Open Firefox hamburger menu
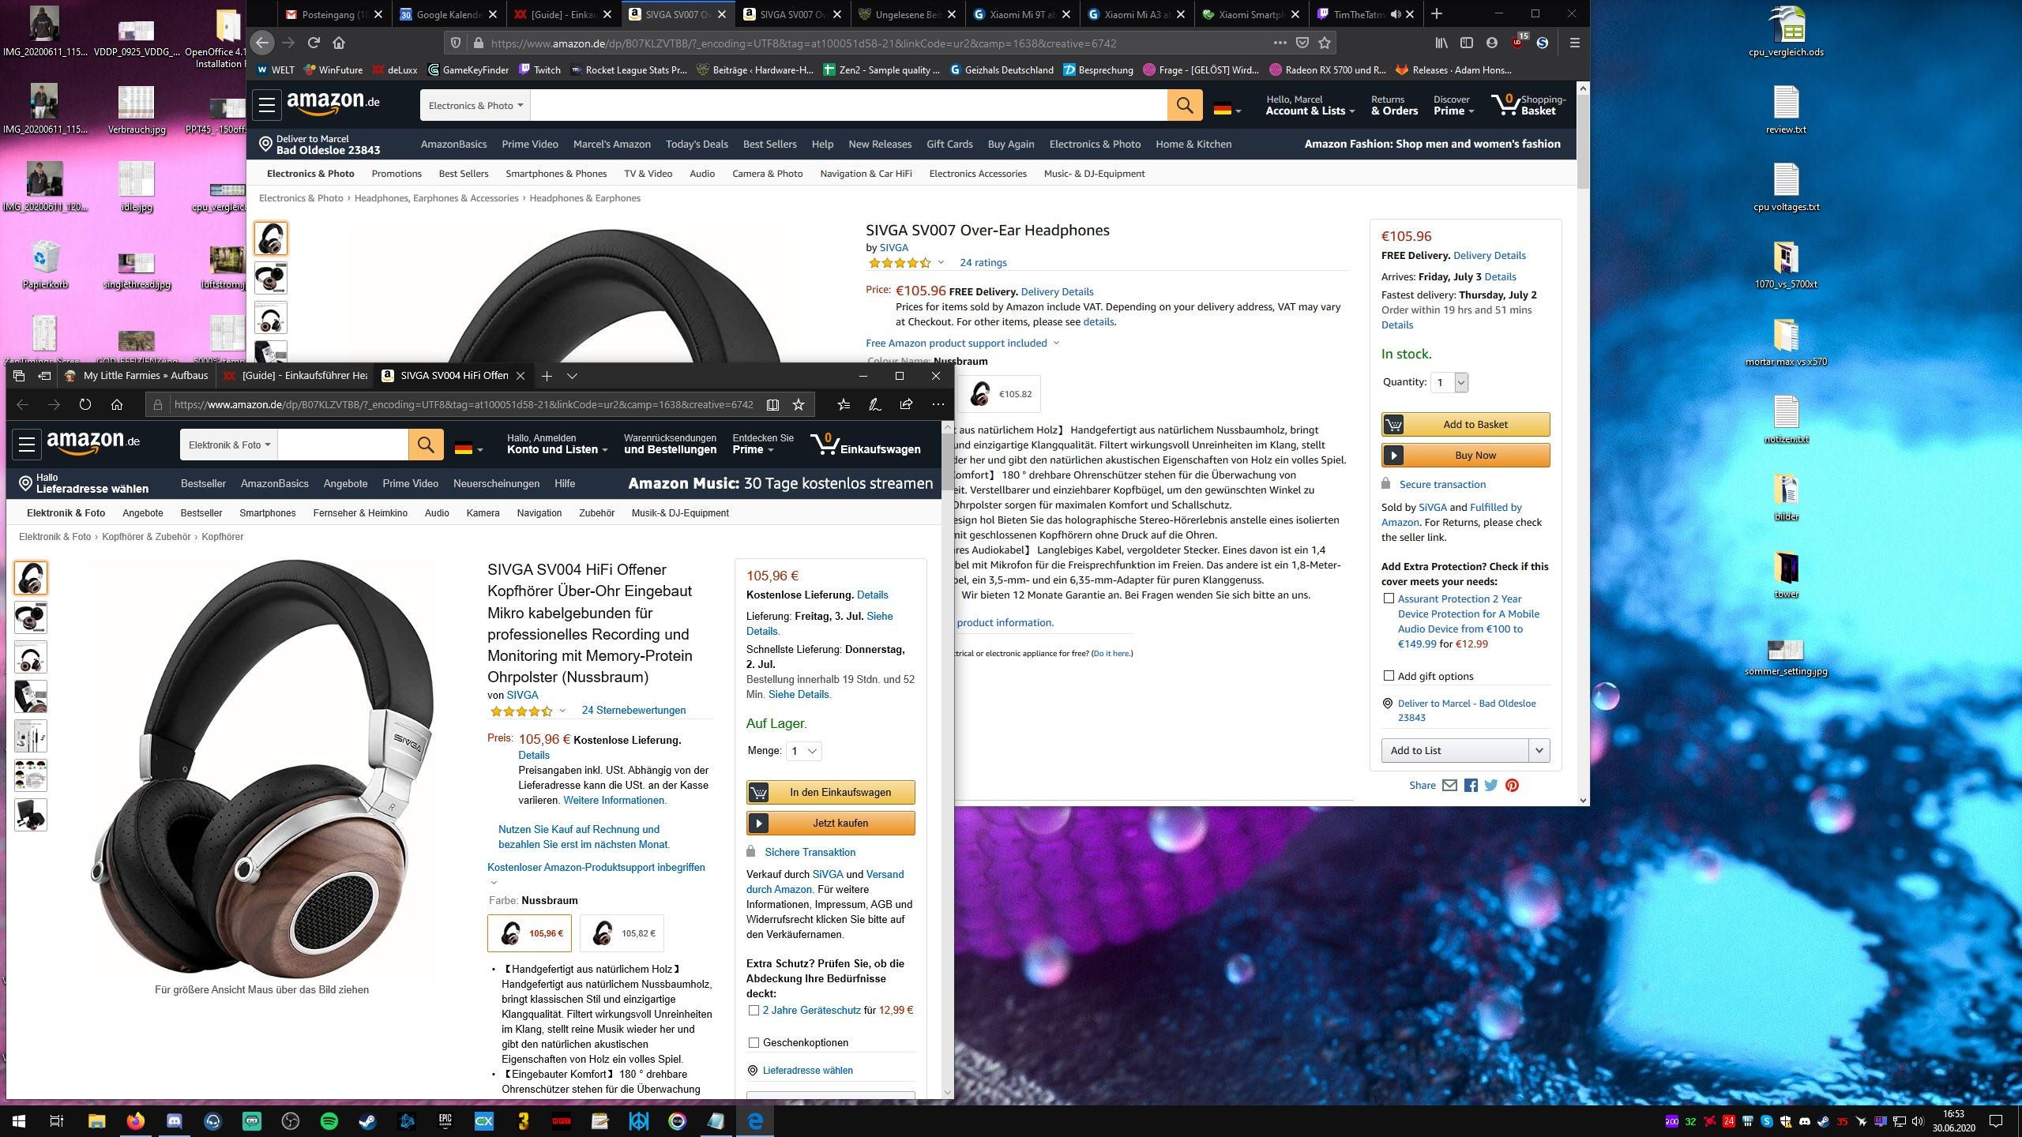Viewport: 2022px width, 1137px height. point(1574,43)
